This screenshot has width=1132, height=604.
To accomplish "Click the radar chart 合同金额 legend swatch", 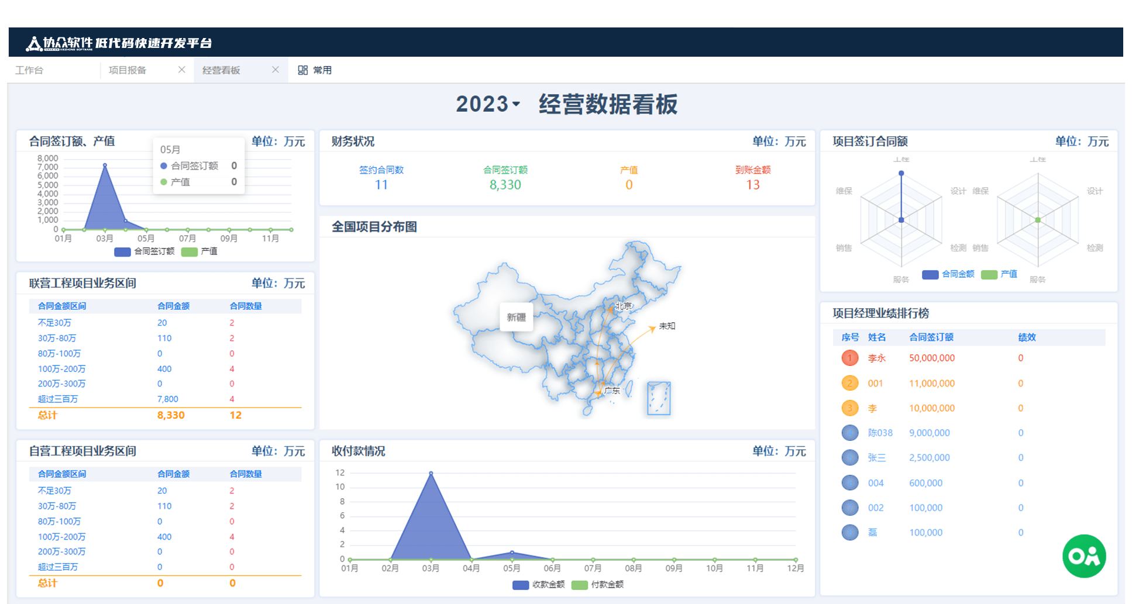I will [x=930, y=275].
